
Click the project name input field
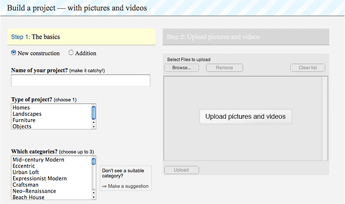pyautogui.click(x=81, y=81)
